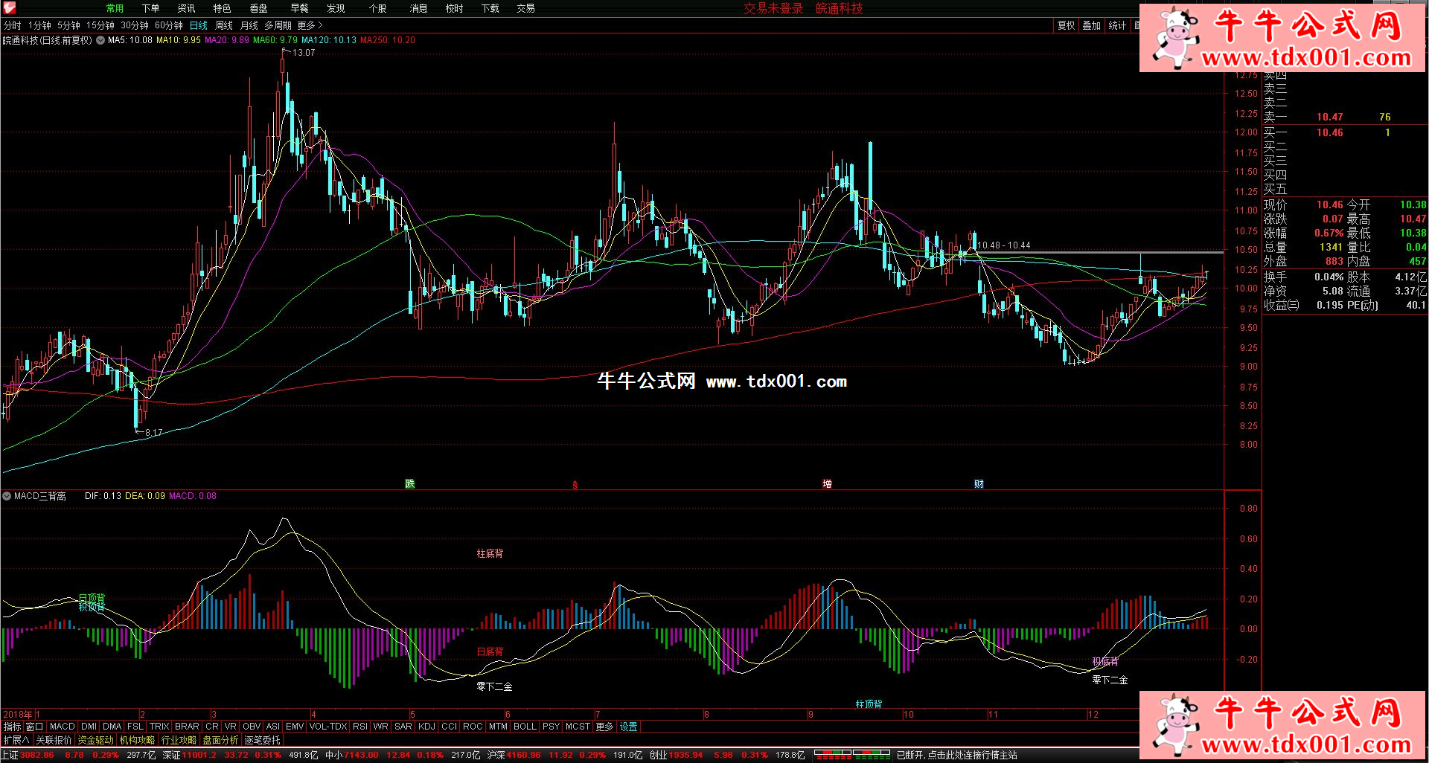Open 多周期 multi-period view
Viewport: 1429px width, 763px height.
tap(278, 25)
